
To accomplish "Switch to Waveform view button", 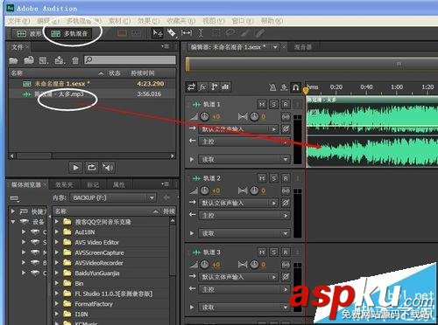I will point(29,34).
